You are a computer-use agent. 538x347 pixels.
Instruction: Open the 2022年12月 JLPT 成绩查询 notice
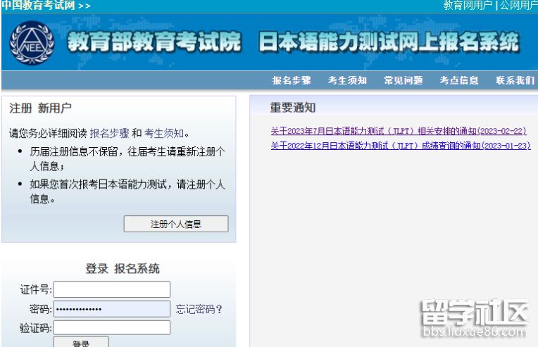point(400,146)
